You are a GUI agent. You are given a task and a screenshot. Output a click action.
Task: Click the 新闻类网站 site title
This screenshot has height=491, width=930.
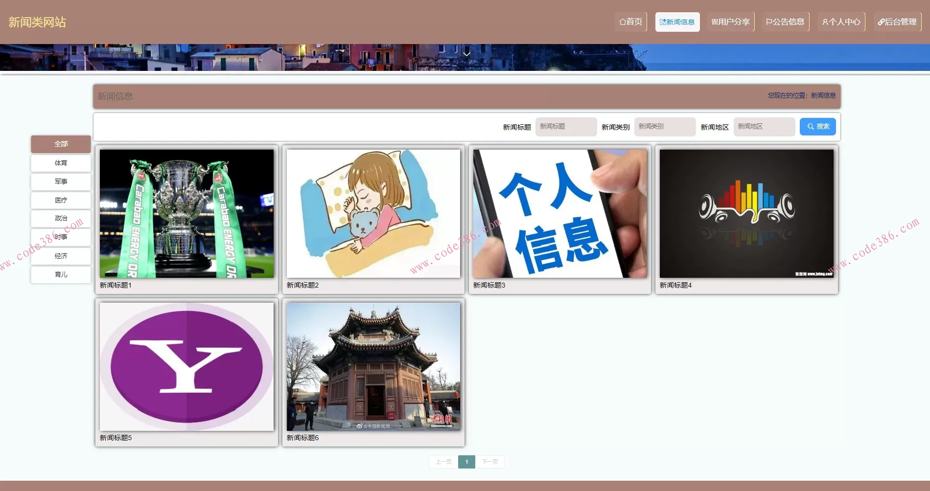click(x=37, y=22)
